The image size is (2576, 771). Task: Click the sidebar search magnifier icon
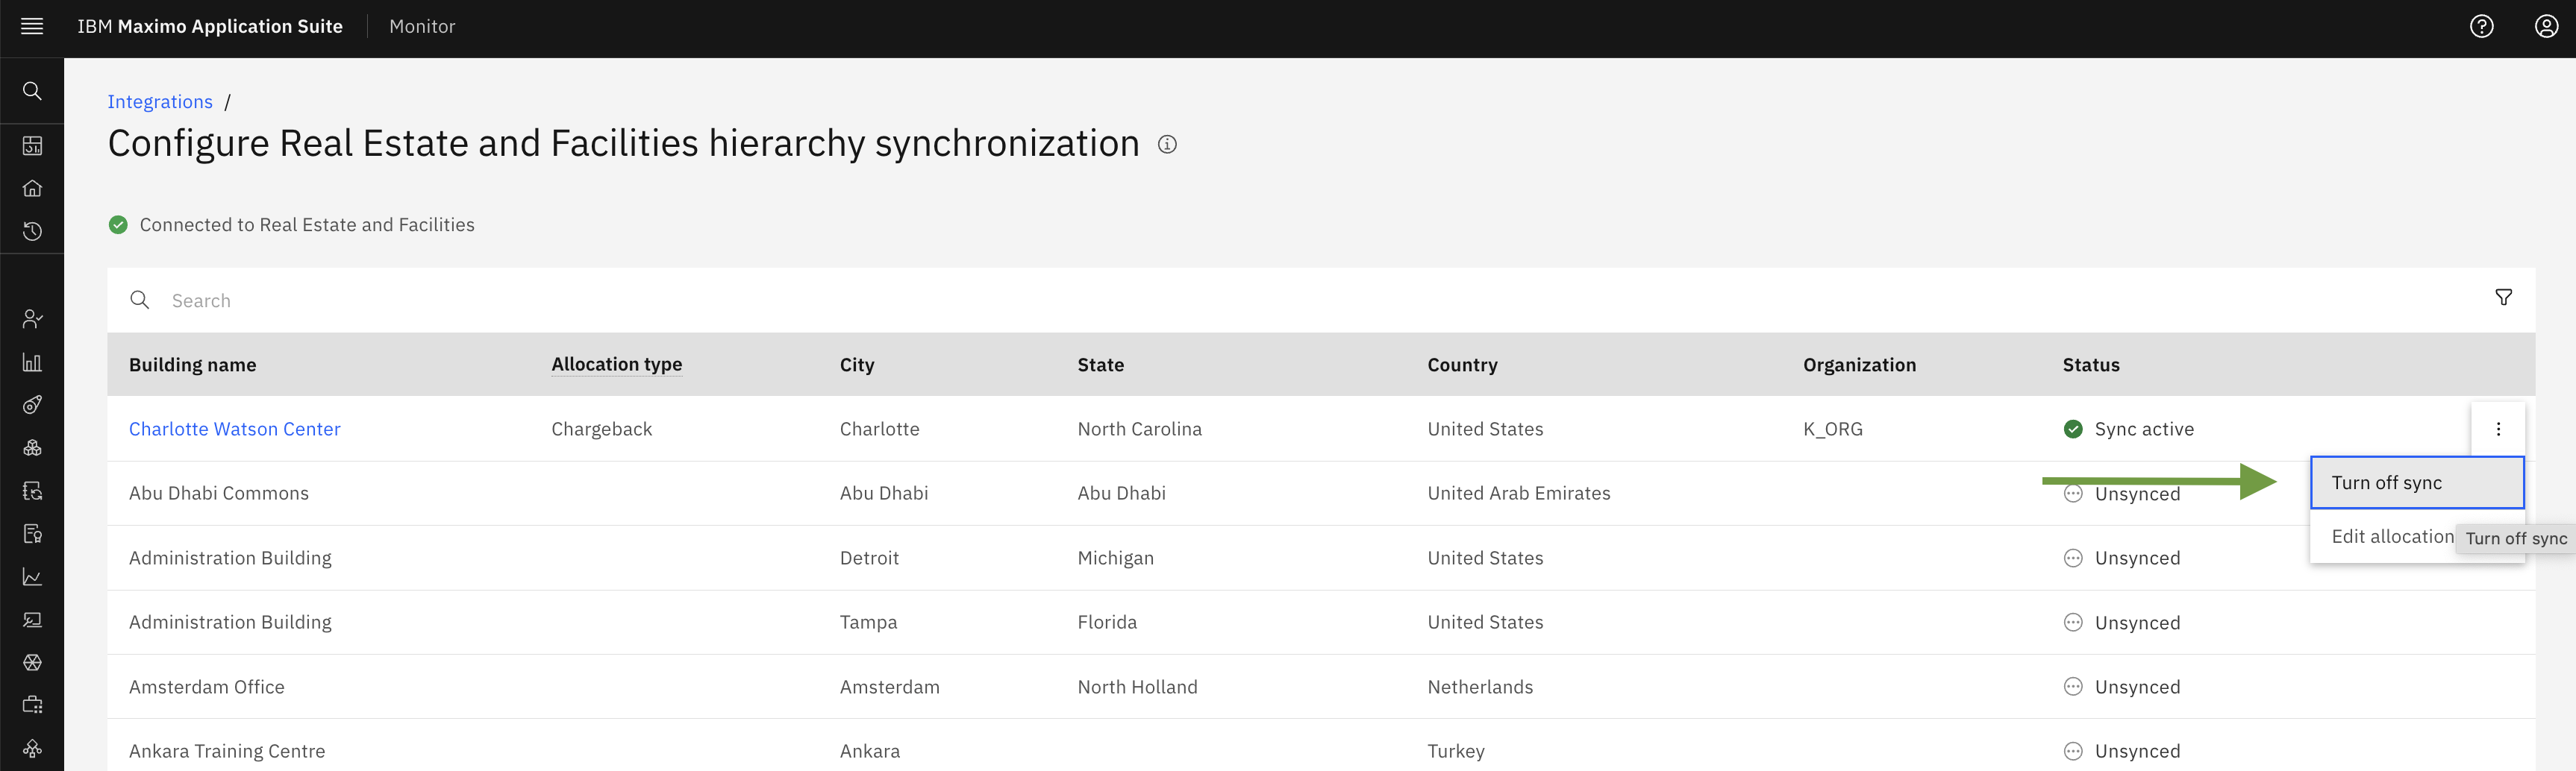point(32,91)
